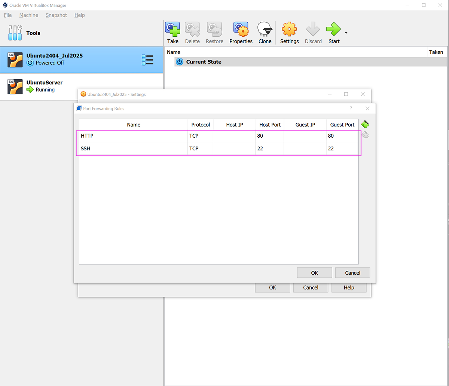The image size is (449, 386).
Task: Expand the Start button dropdown arrow
Action: tap(346, 33)
